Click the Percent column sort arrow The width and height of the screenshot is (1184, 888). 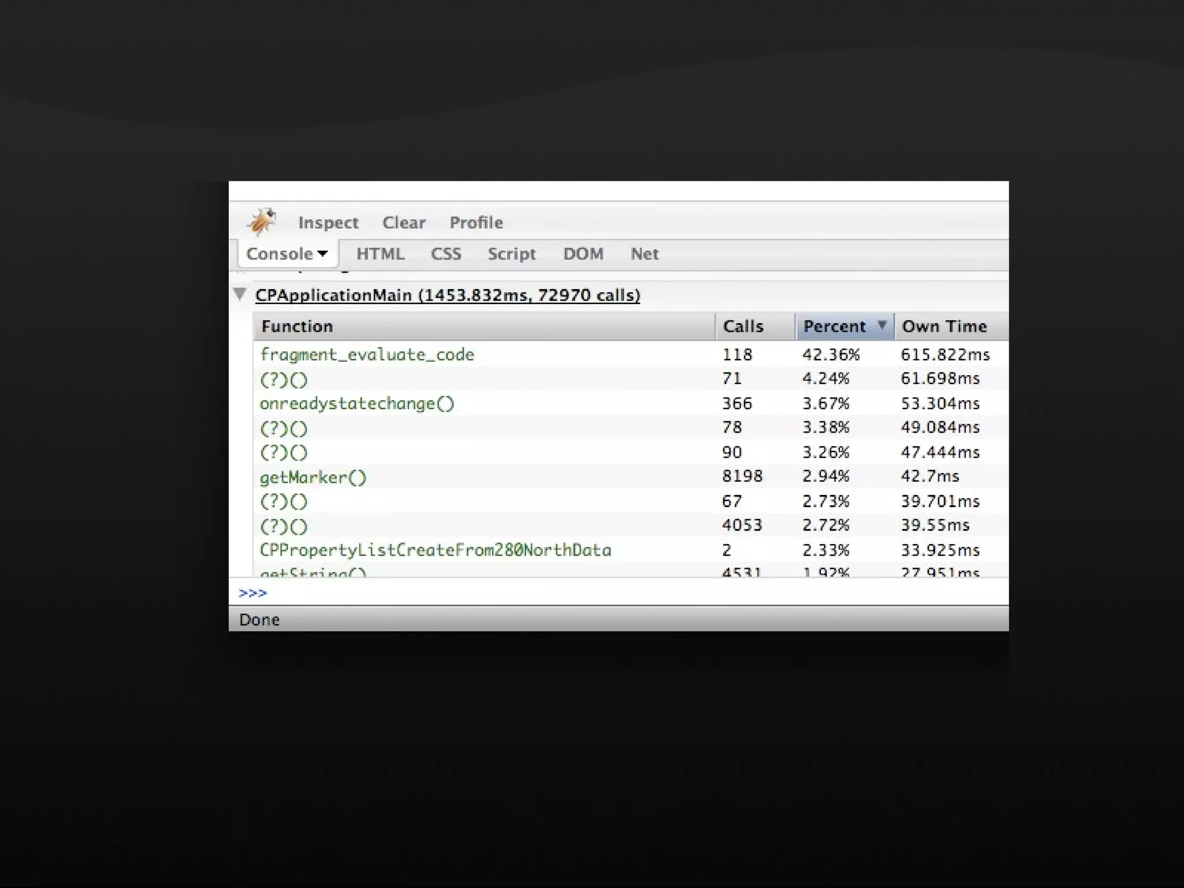[882, 325]
